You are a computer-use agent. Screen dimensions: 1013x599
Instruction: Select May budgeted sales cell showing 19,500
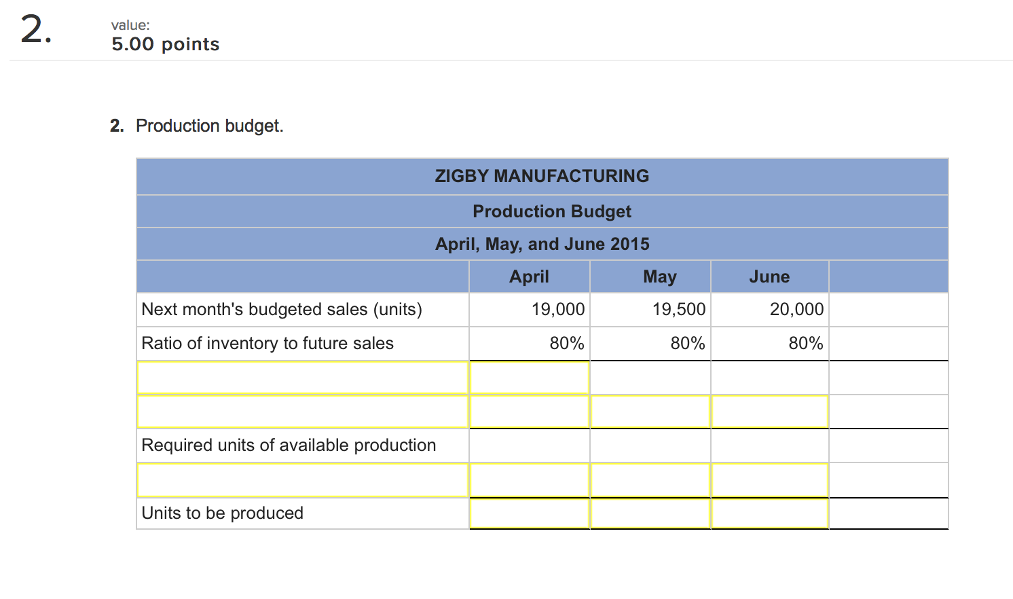point(650,310)
